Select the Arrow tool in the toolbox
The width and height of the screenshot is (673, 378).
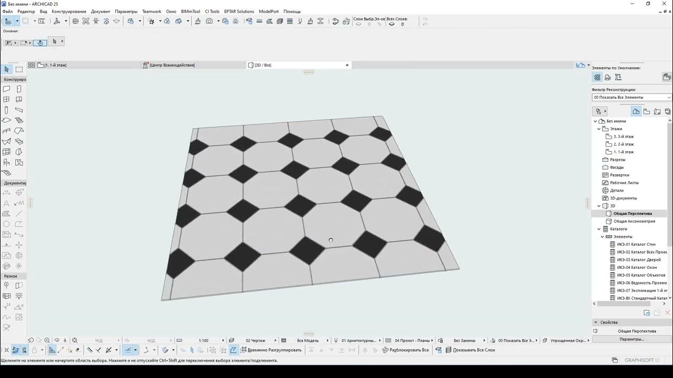pyautogui.click(x=6, y=69)
